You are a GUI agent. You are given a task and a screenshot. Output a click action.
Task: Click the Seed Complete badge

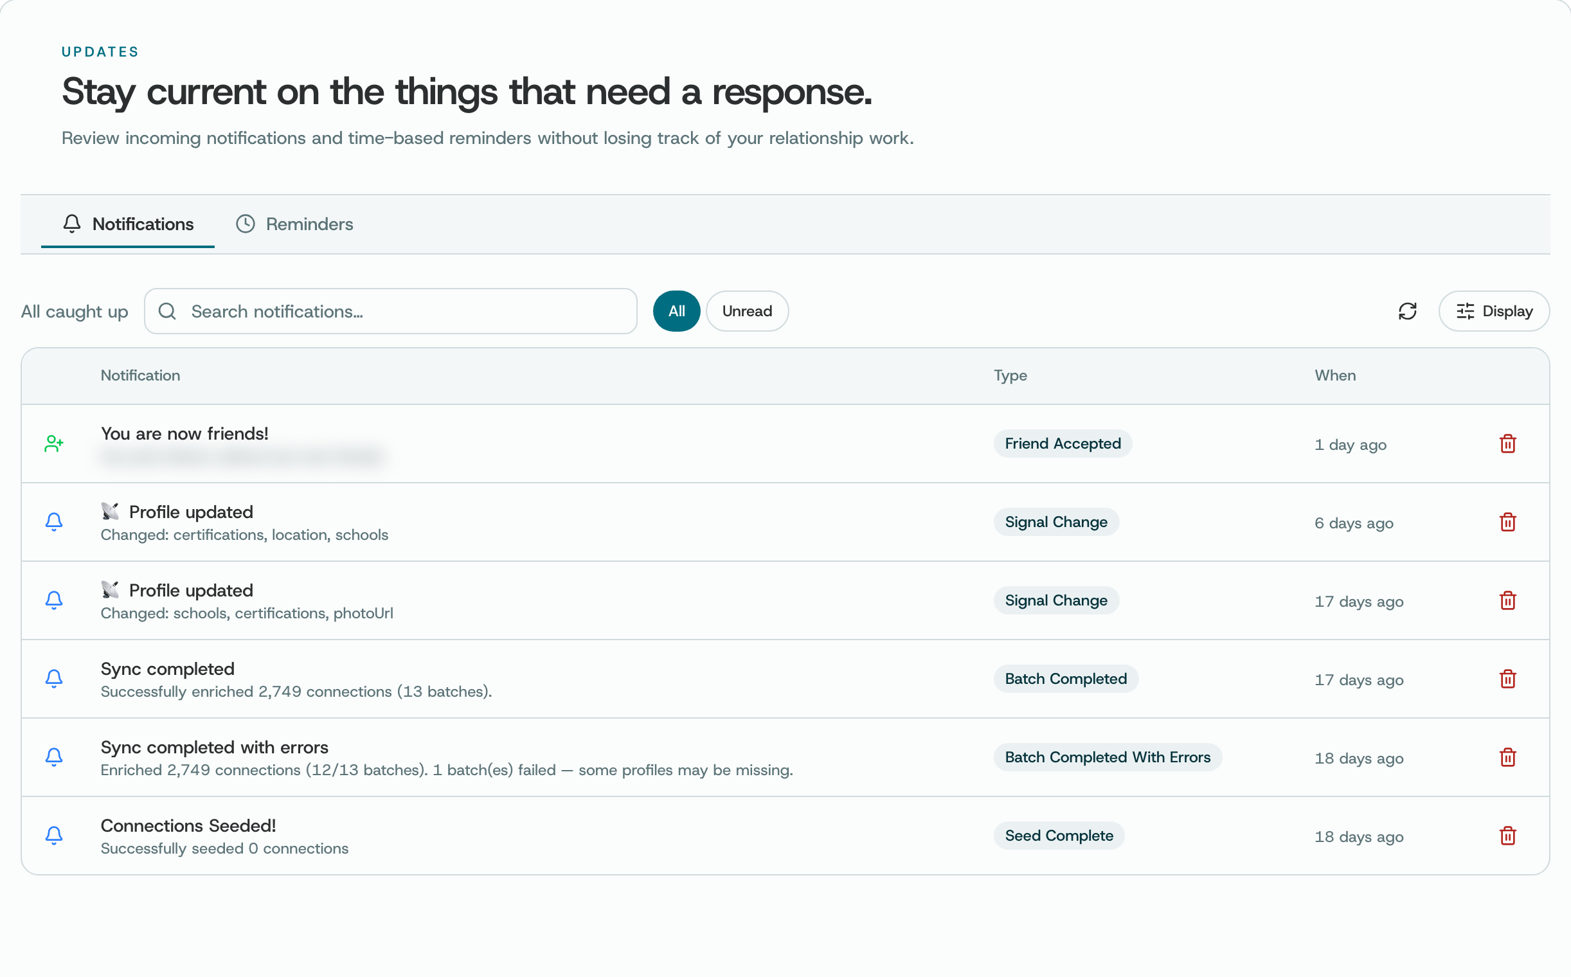[1059, 836]
